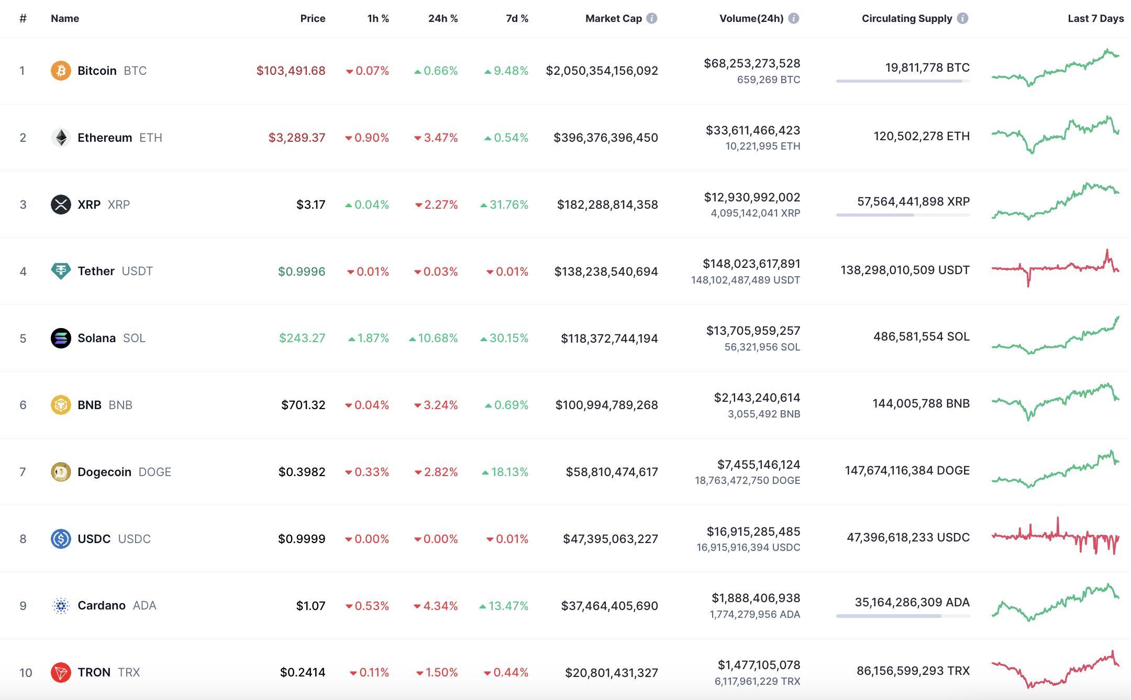The height and width of the screenshot is (700, 1131).
Task: Click the Solana logo icon
Action: tap(61, 338)
